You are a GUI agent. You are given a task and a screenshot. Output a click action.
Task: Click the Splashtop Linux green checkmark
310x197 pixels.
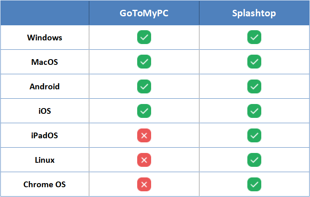point(254,160)
